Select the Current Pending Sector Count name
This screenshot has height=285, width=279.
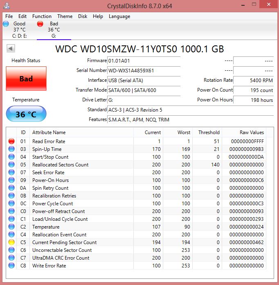point(64,242)
